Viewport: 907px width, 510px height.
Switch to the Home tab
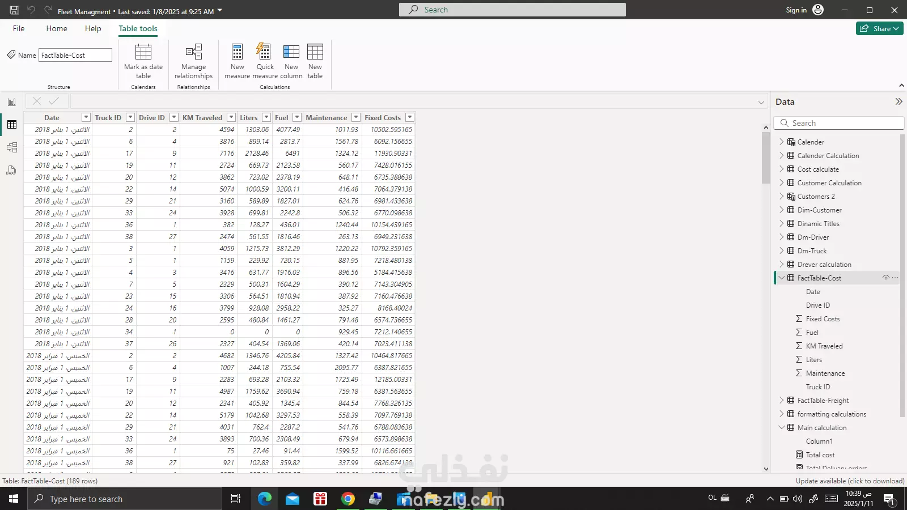tap(57, 28)
